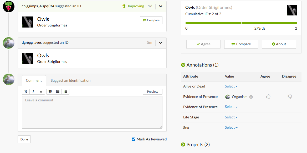The width and height of the screenshot is (307, 153).
Task: Insert a link using the link icon
Action: (x=41, y=92)
